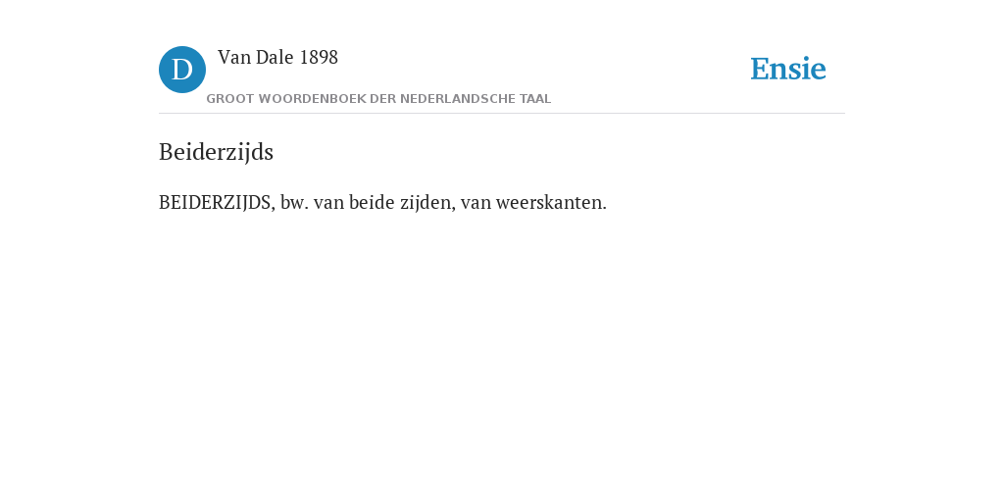Click the word 'GROOT' in the subtitle
This screenshot has height=502, width=1004.
tap(230, 99)
